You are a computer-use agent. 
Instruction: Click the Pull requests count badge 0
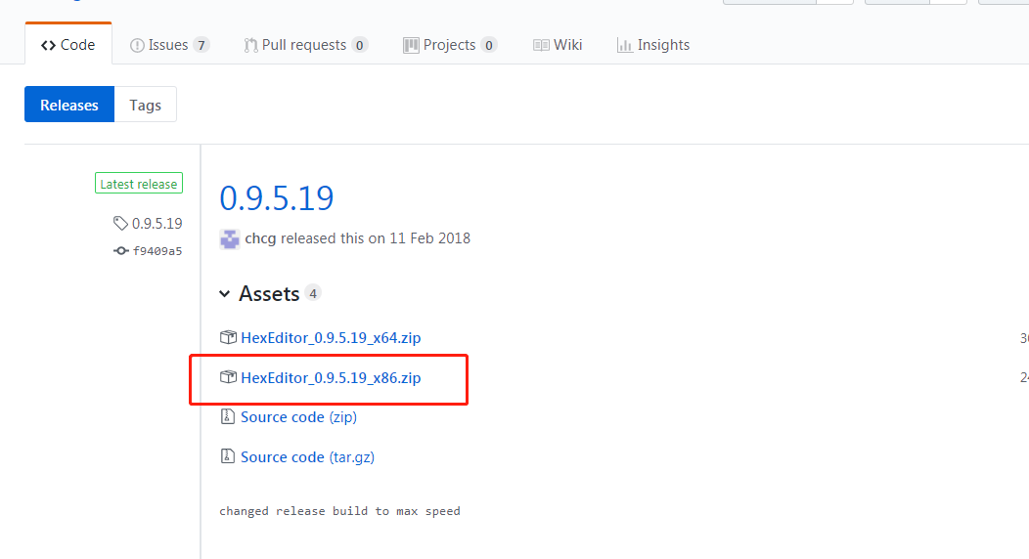coord(359,45)
